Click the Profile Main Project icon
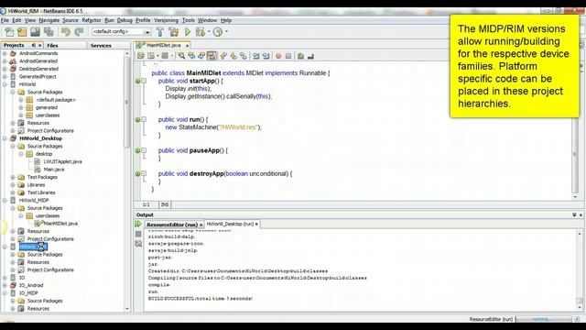 click(218, 32)
